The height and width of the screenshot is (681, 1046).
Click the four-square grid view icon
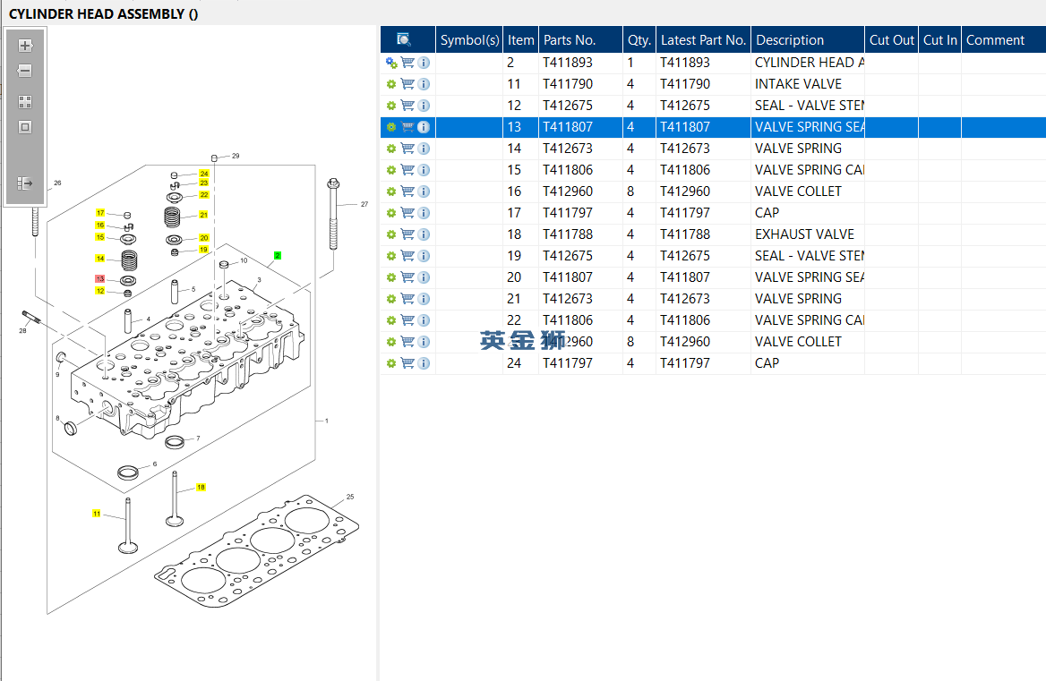tap(25, 102)
